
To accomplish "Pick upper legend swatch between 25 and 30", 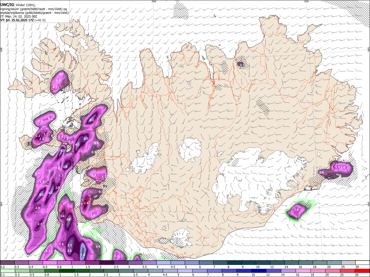I will (x=349, y=263).
